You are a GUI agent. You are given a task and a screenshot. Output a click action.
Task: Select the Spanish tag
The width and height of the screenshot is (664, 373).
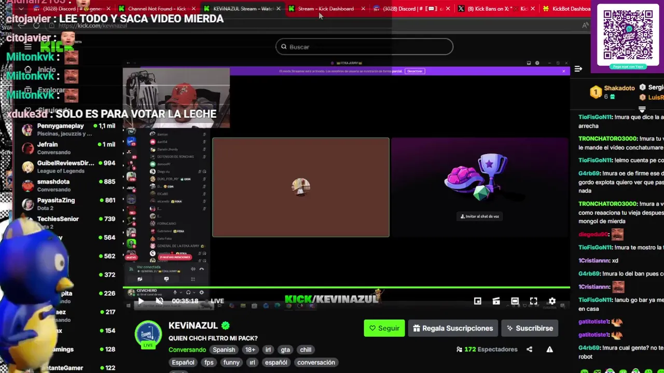224,350
